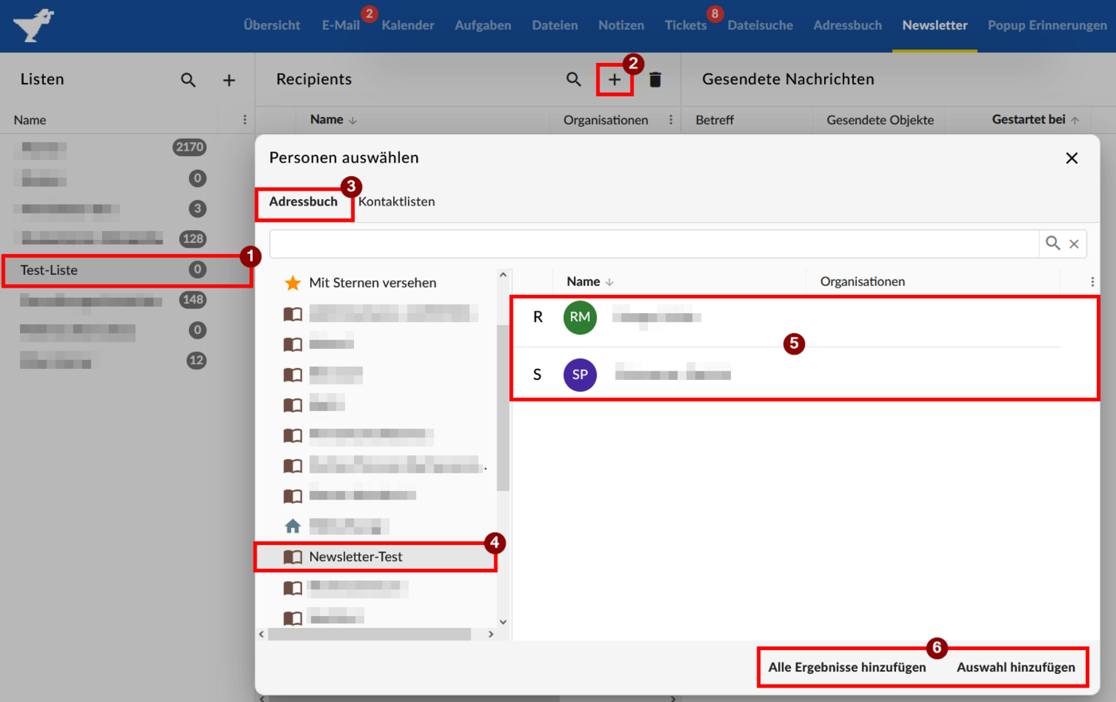Screen dimensions: 1116x702
Task: Clear the dialog search with the X icon
Action: (x=1074, y=243)
